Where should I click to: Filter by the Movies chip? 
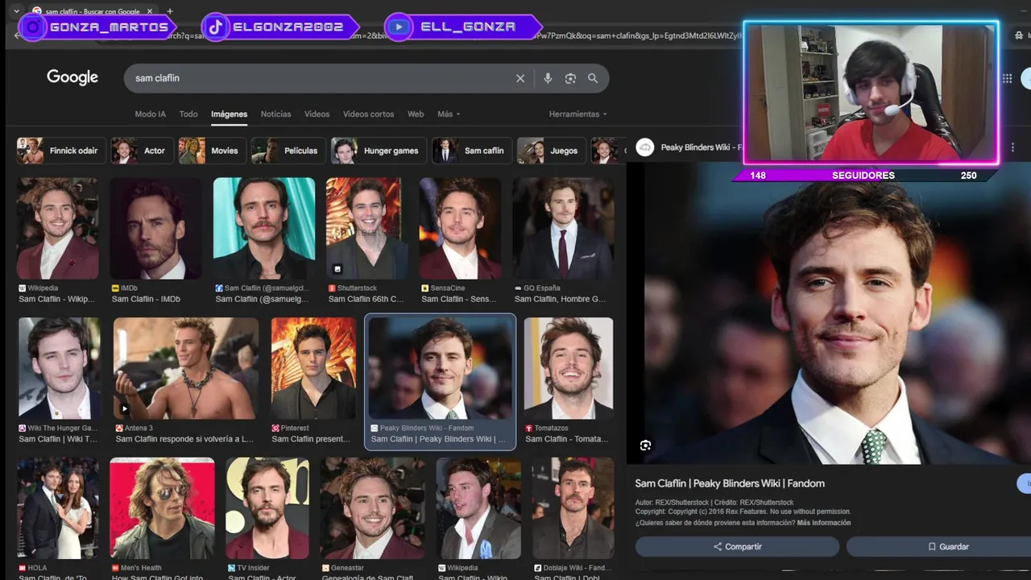[211, 151]
